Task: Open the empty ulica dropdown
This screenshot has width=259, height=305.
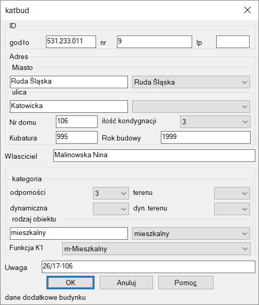Action: [191, 107]
